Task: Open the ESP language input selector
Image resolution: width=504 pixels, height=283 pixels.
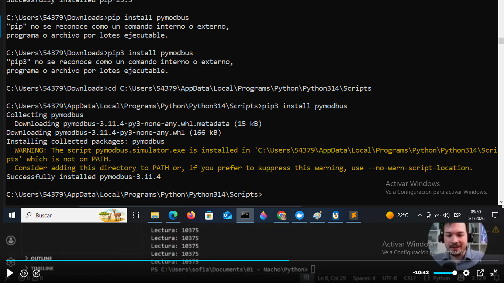Action: tap(457, 215)
